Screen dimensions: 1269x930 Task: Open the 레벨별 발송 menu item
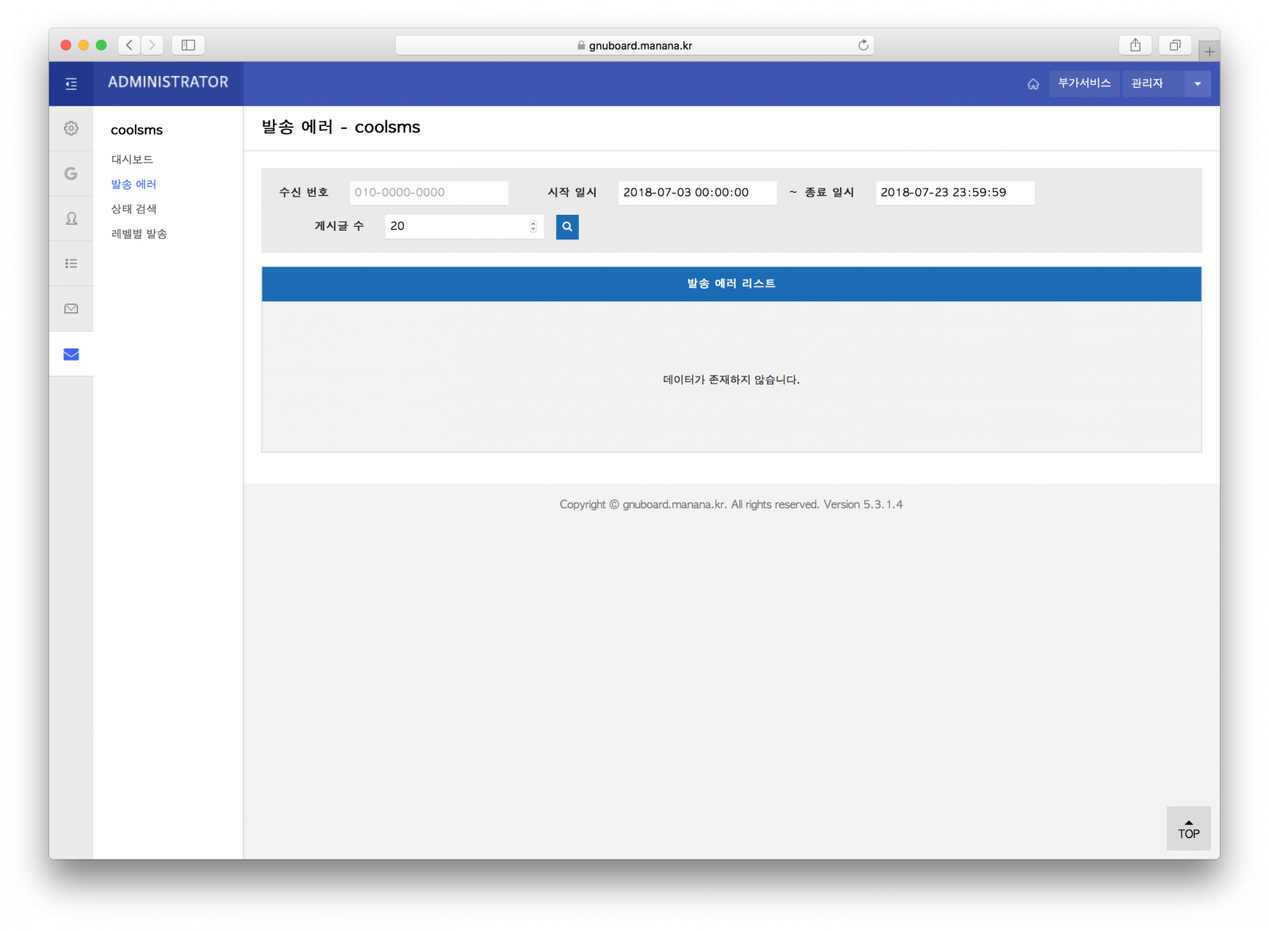click(139, 234)
